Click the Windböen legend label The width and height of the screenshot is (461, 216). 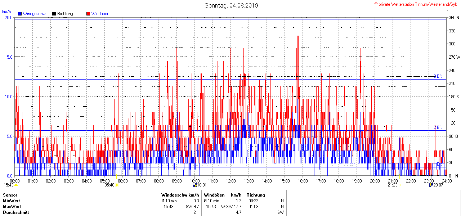coord(100,14)
